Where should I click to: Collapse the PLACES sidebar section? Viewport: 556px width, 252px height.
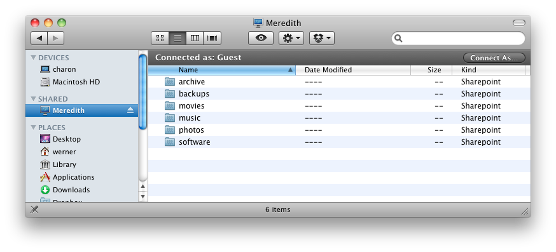click(x=33, y=127)
